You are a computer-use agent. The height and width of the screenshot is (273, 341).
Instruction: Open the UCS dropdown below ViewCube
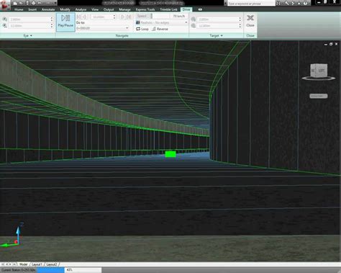tap(319, 96)
